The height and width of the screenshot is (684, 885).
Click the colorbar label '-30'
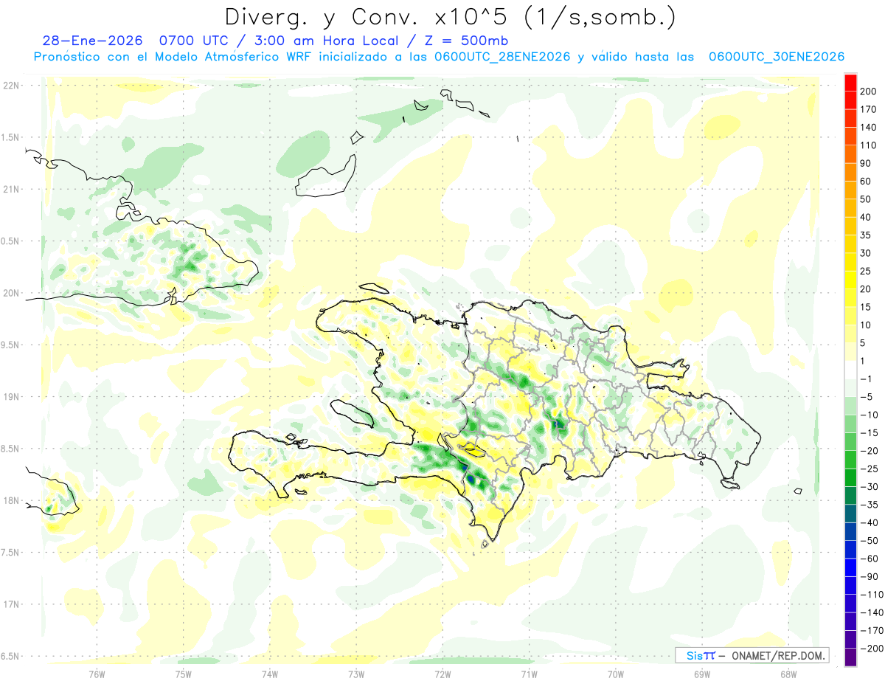pyautogui.click(x=870, y=487)
